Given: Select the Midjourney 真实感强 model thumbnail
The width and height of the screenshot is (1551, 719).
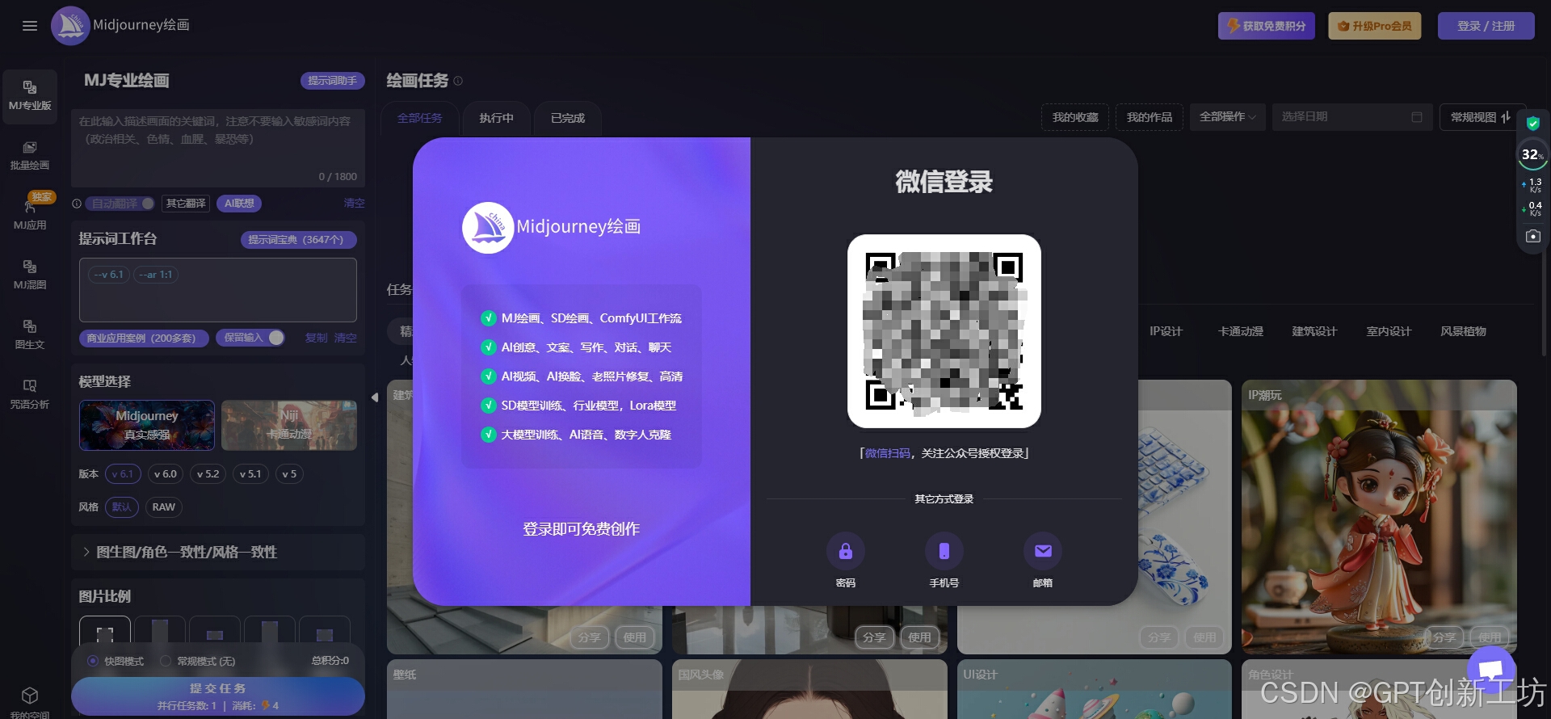Looking at the screenshot, I should [x=147, y=425].
